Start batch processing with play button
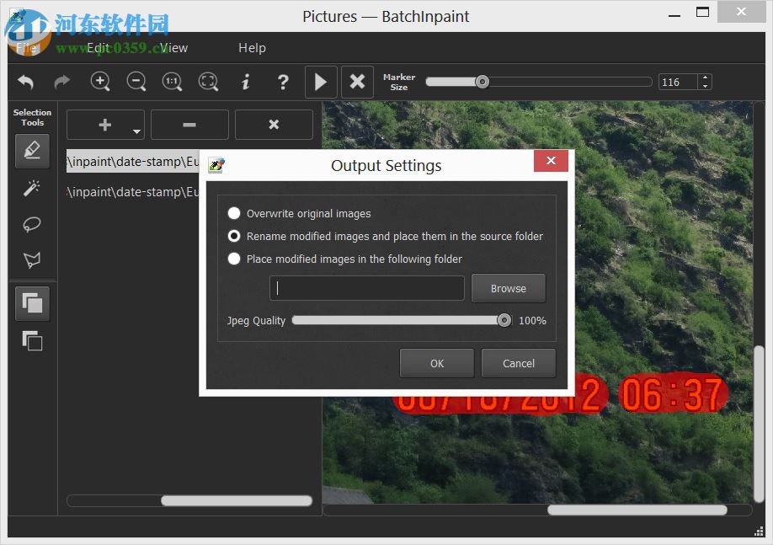 pos(321,82)
